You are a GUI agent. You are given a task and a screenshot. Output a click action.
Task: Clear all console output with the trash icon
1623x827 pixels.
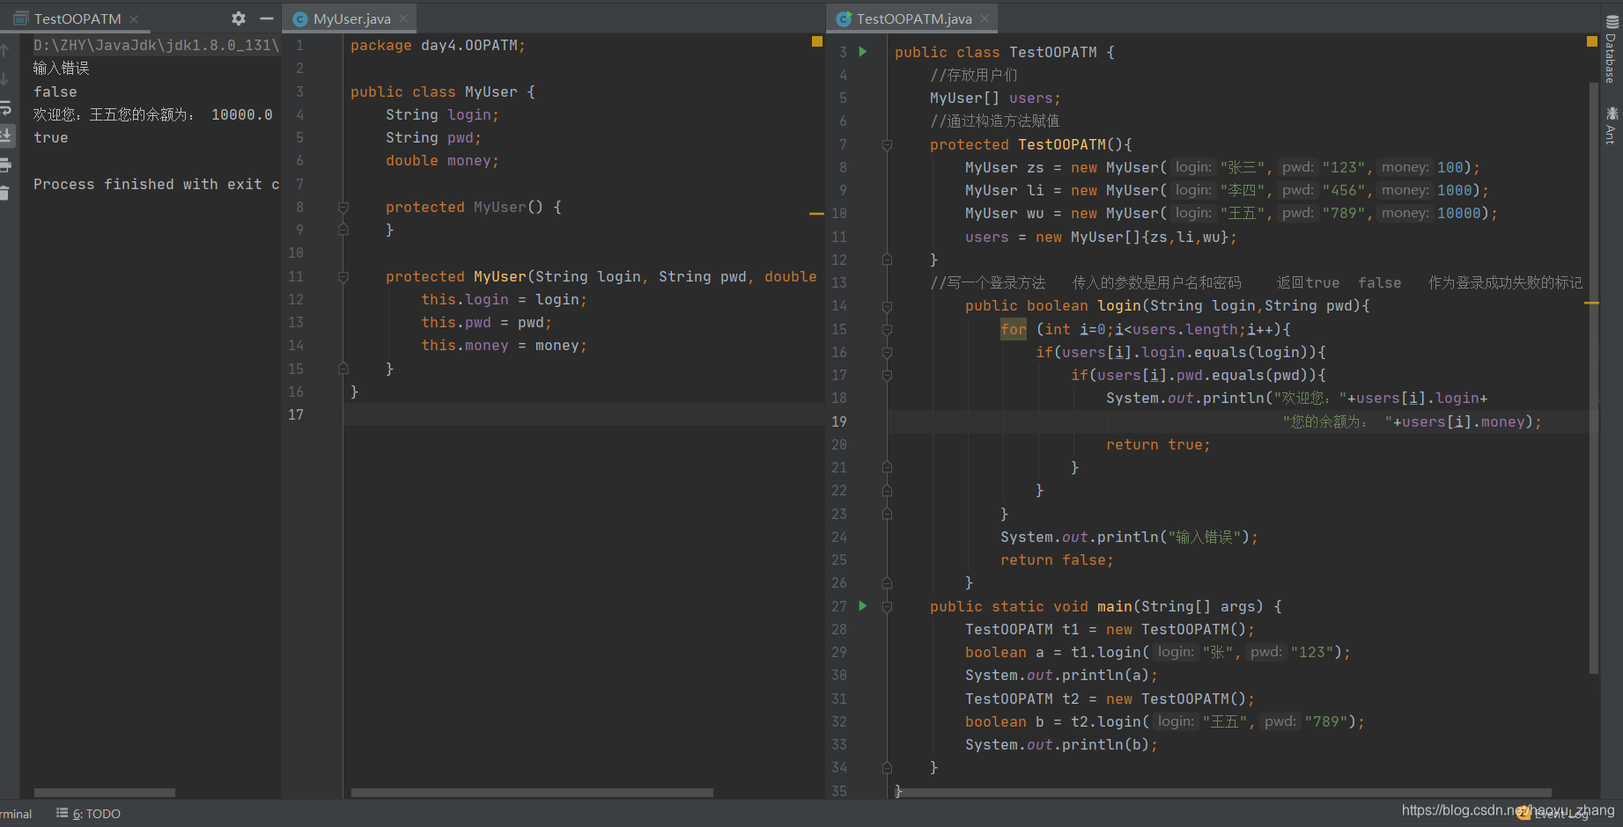(x=5, y=193)
